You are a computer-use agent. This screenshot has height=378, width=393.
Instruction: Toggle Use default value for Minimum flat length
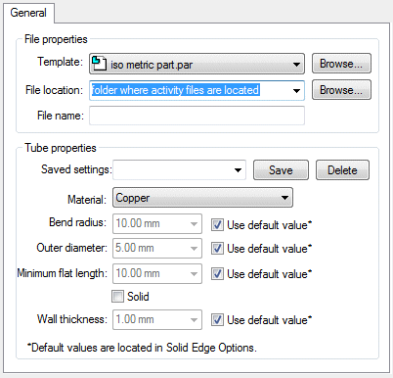(x=217, y=274)
